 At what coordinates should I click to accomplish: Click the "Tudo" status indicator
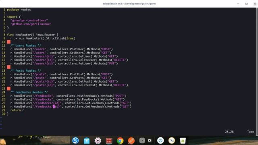click(250, 132)
